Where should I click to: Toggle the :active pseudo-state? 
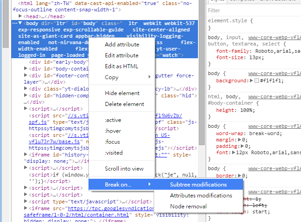point(114,120)
